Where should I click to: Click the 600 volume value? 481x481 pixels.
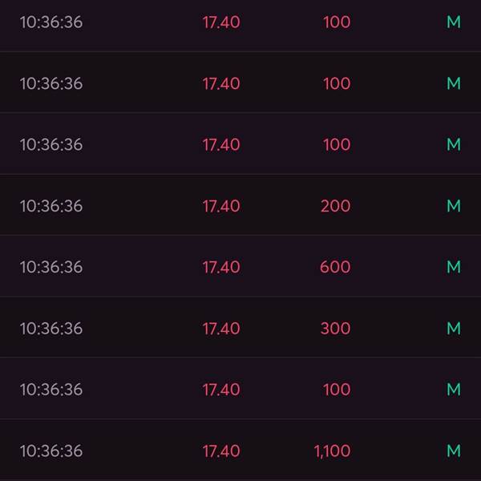pos(335,267)
